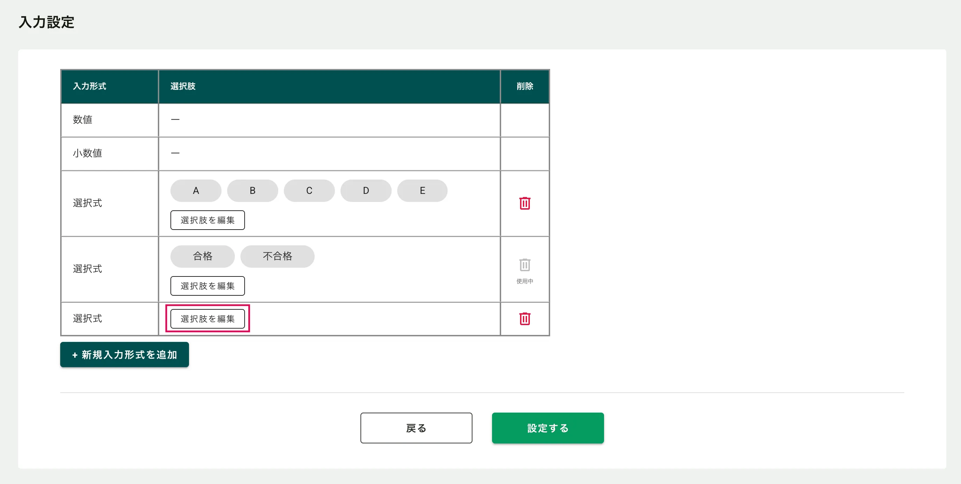Screen dimensions: 961x484
Task: Click the 合格 choice chip
Action: pyautogui.click(x=202, y=257)
